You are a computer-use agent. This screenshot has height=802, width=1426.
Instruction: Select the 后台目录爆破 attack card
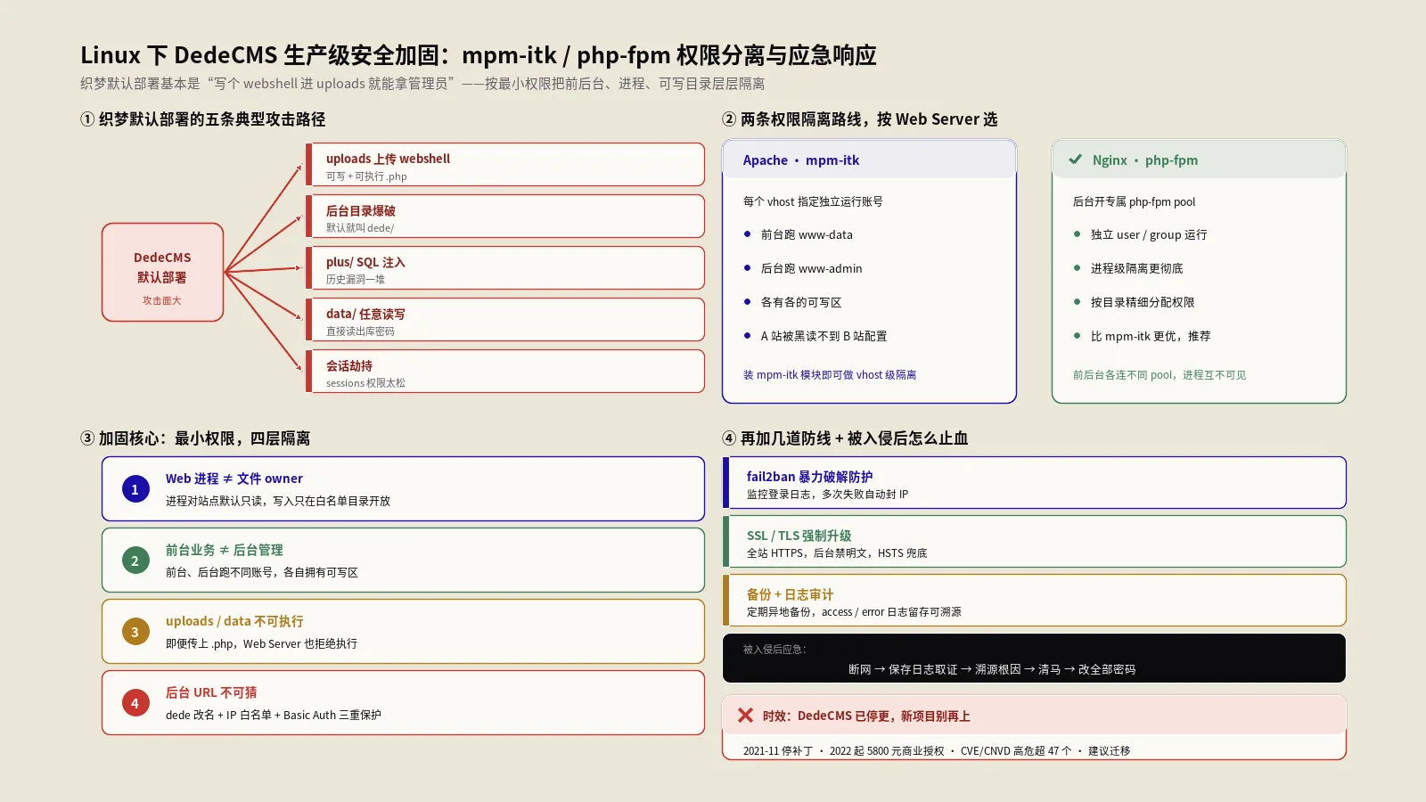click(x=505, y=217)
